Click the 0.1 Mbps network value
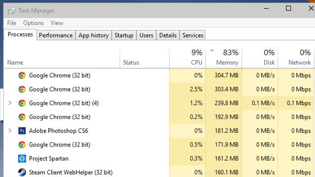The height and width of the screenshot is (177, 315). tap(299, 103)
